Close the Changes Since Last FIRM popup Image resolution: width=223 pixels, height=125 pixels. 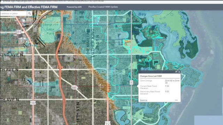coord(179,72)
